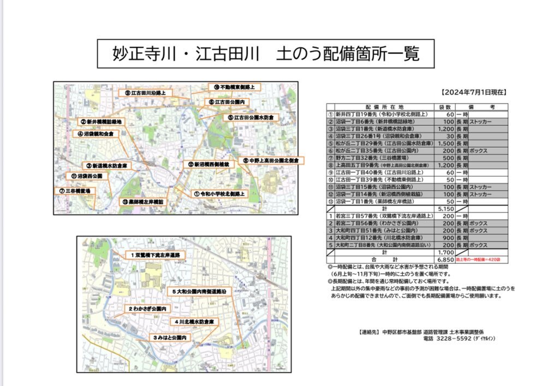Select the map label ⑦三谷橋置場

coord(75,191)
